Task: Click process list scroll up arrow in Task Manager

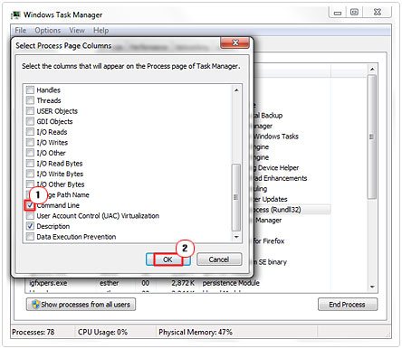Action: [x=372, y=69]
